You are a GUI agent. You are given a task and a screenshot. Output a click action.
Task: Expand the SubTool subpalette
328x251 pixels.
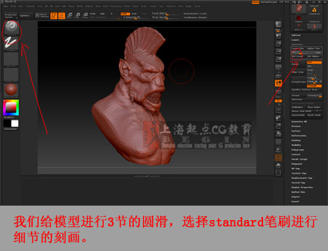(296, 35)
